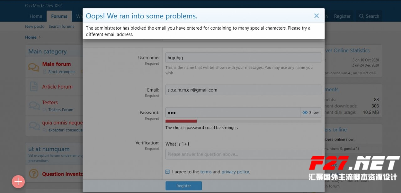Click the verification answer field
401x193 pixels.
(x=243, y=154)
